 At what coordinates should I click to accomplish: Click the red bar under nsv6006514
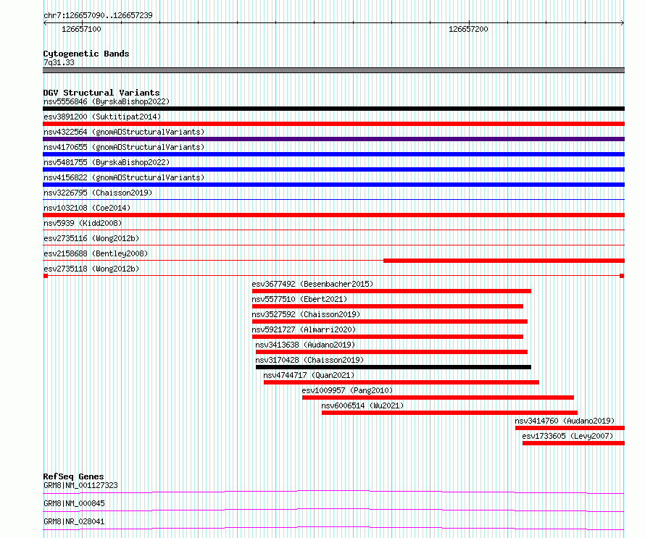[449, 413]
